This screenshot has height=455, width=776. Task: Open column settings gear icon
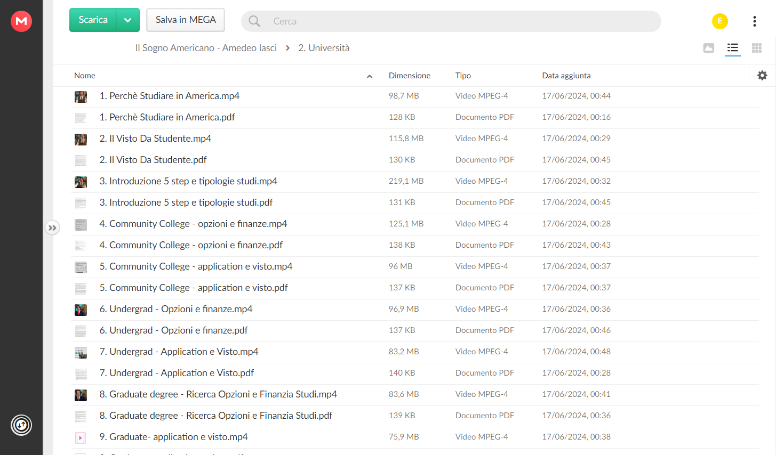[x=762, y=76]
